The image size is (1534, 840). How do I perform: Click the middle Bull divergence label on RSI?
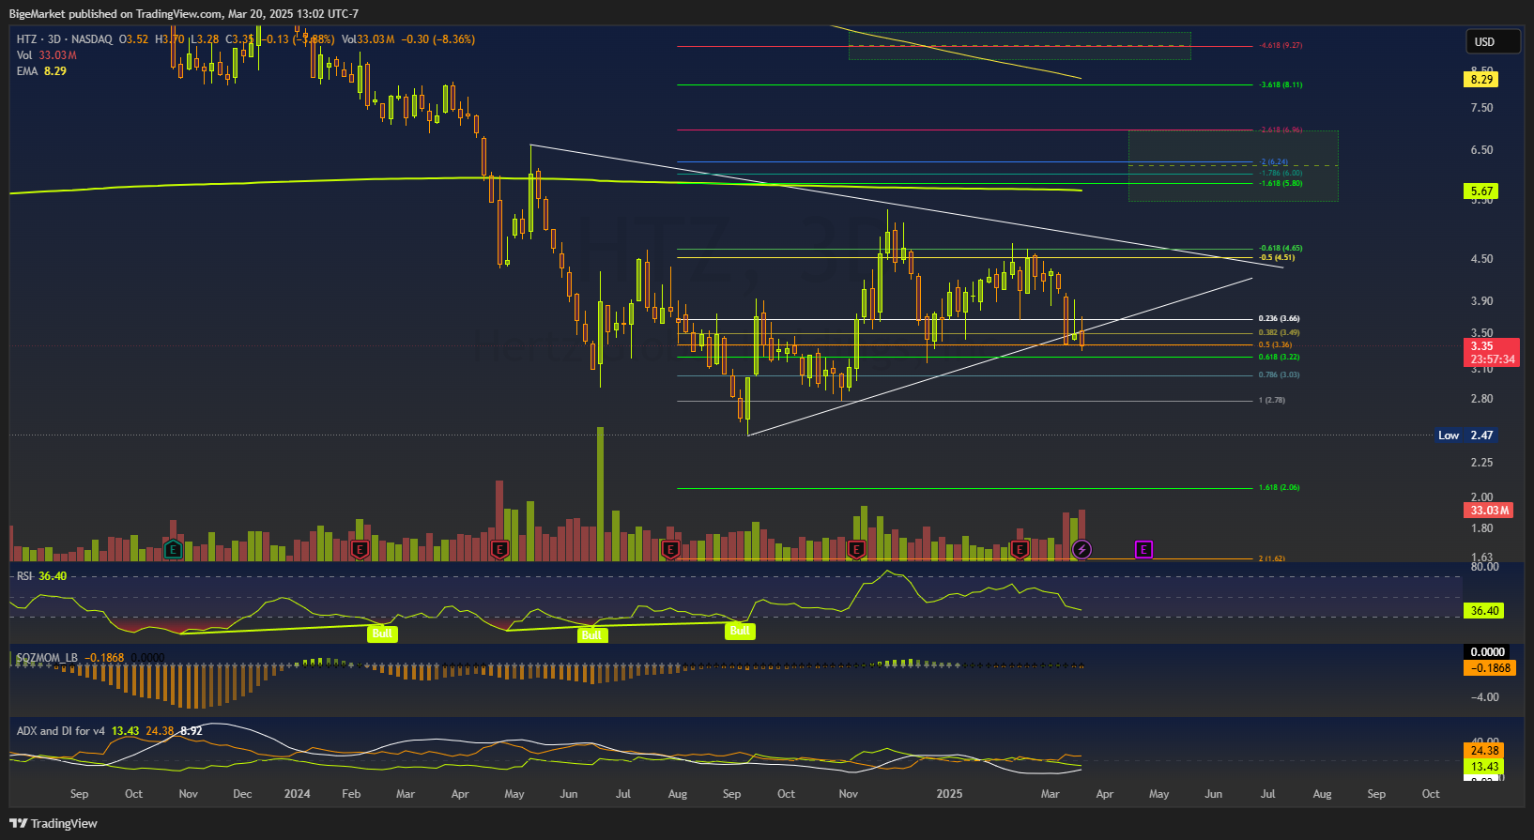[591, 635]
